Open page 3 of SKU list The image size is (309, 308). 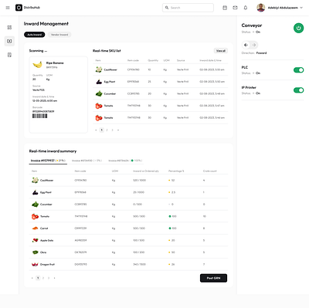click(112, 130)
